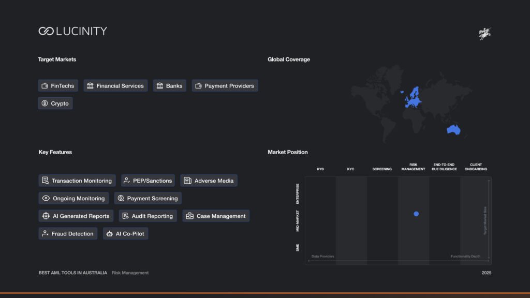Open the Audit Reporting feature label
This screenshot has height=298, width=530.
(152, 216)
